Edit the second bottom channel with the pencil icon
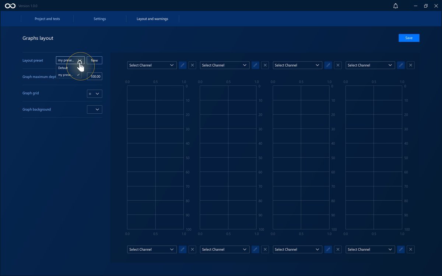 (x=255, y=250)
